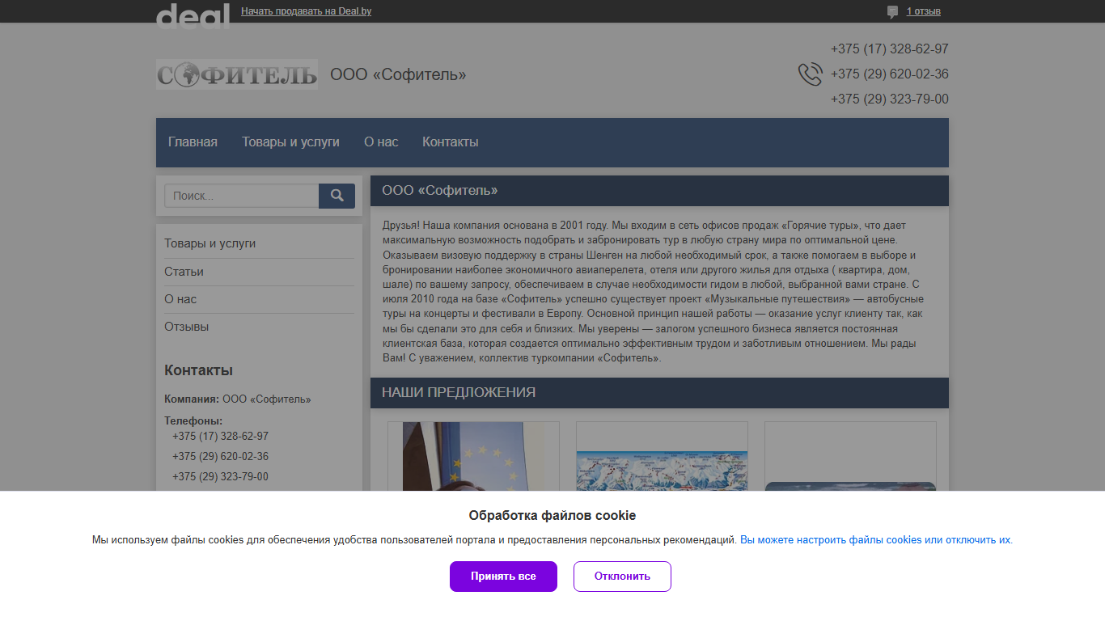Viewport: 1105px width, 621px height.
Task: Click sidebar phone +375 (17) 328-62-97
Action: click(x=220, y=436)
